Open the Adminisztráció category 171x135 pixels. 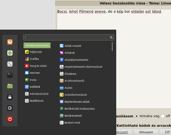click(x=37, y=94)
